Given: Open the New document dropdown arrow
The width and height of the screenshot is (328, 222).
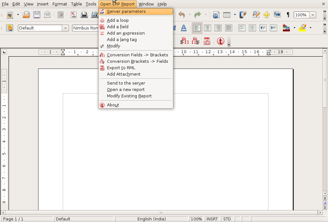Looking at the screenshot, I should coord(18,15).
